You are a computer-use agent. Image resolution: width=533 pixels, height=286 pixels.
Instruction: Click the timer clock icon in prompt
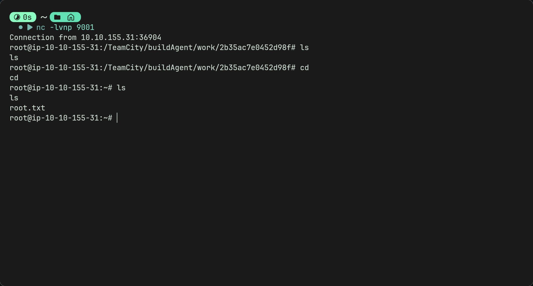click(x=17, y=17)
